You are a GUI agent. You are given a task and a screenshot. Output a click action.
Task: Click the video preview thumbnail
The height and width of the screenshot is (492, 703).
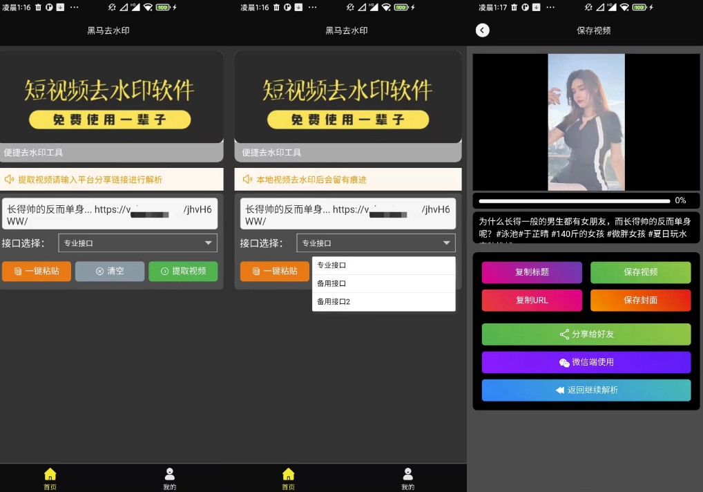tap(586, 122)
